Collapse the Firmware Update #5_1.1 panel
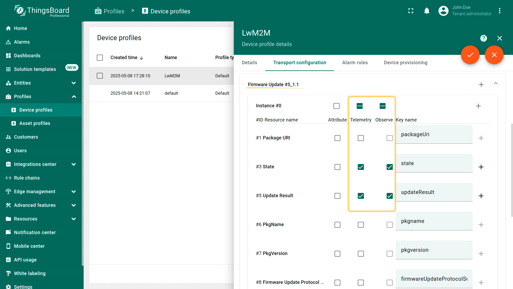Viewport: 513px width, 289px height. pyautogui.click(x=496, y=84)
